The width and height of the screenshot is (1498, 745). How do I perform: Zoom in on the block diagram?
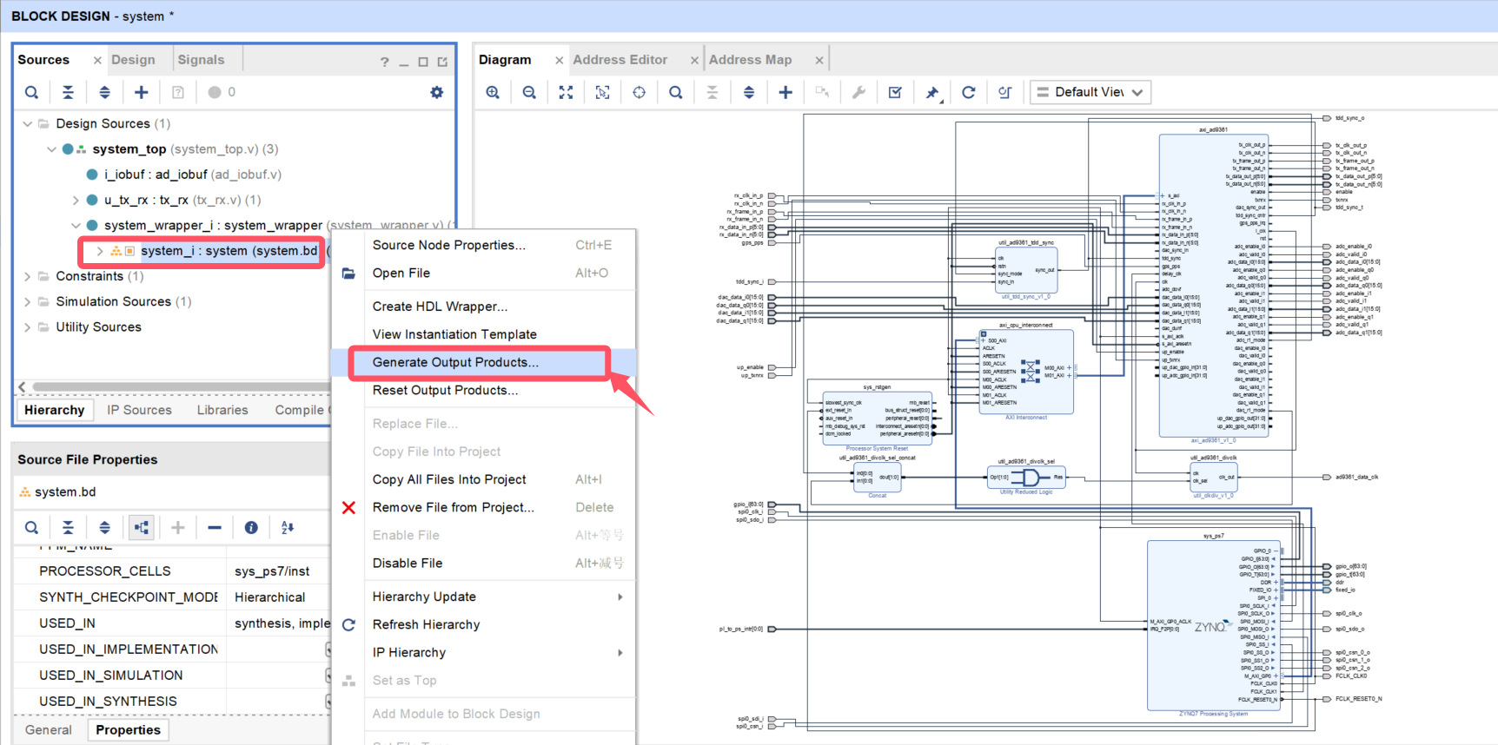coord(493,92)
